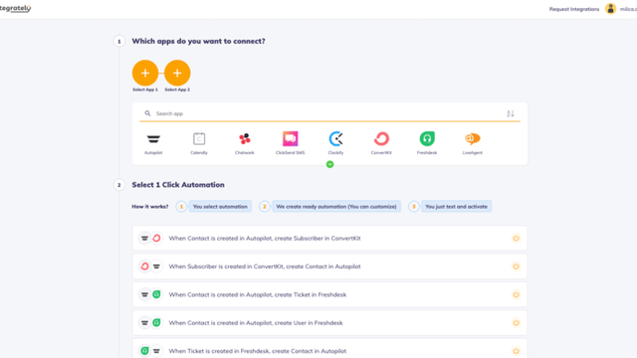Open 'When Ticket is created in Freshdesk' row
This screenshot has width=637, height=358.
point(329,349)
